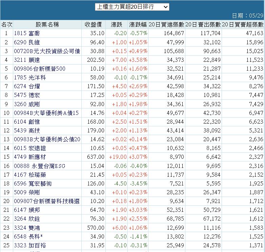Screen dimensions: 265x252
Task: Select percent change -1.41% for 長科*
Action: pos(139,236)
